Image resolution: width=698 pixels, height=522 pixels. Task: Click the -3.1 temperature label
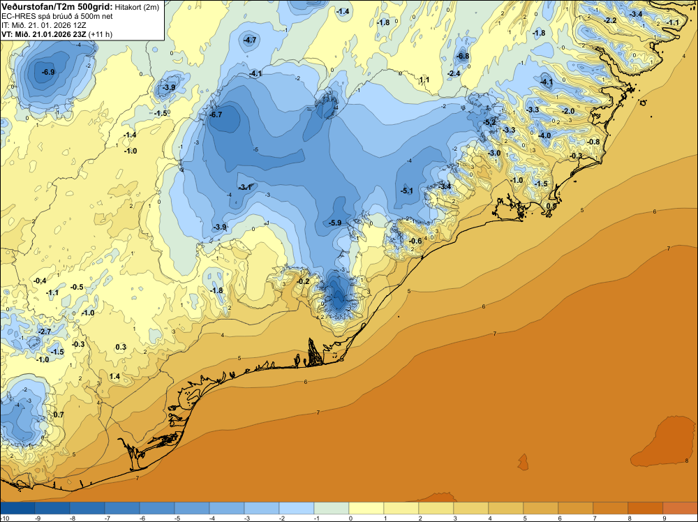tap(245, 188)
